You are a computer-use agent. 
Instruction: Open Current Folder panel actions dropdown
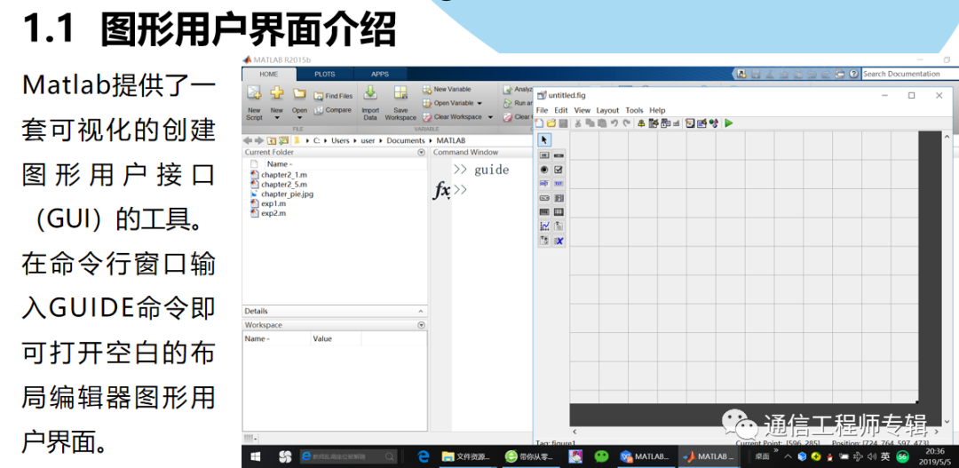coord(421,153)
